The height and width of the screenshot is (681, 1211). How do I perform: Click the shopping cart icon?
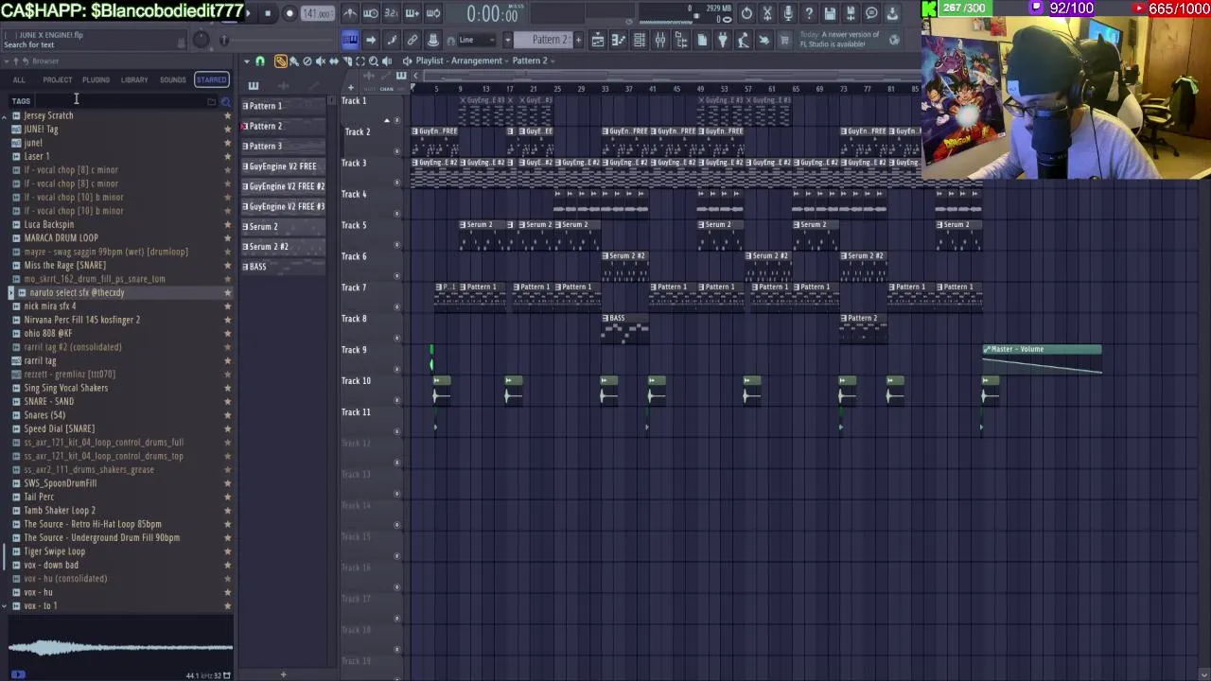coord(784,40)
